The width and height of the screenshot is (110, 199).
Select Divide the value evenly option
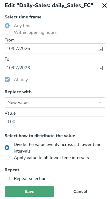(x=7, y=148)
